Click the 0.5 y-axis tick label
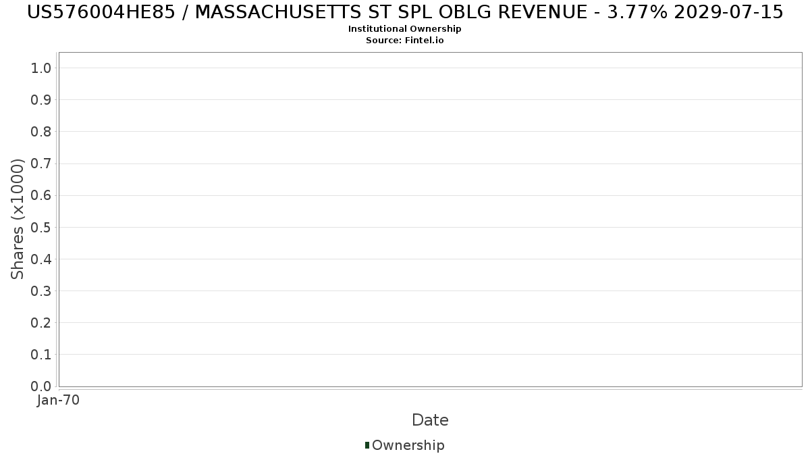This screenshot has height=456, width=810. pyautogui.click(x=41, y=227)
